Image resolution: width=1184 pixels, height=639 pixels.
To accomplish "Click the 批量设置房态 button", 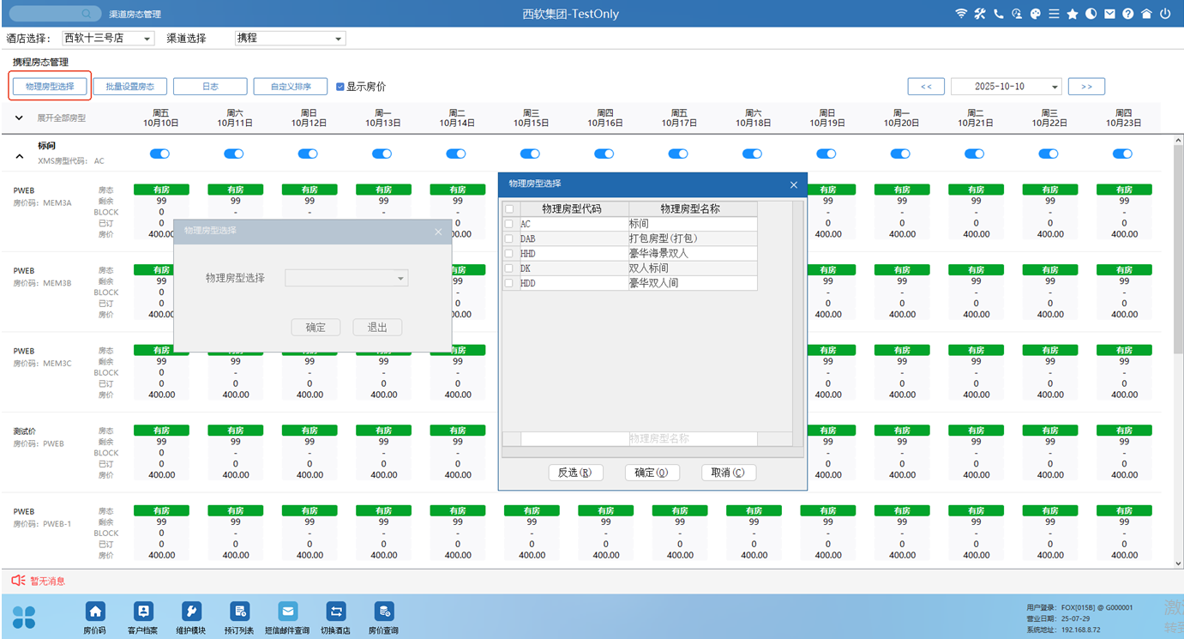I will point(129,87).
